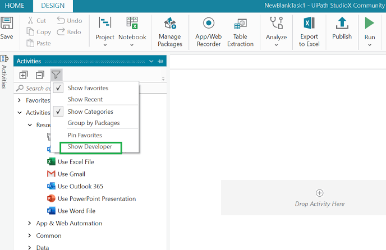The width and height of the screenshot is (386, 250).
Task: Select the DESIGN tab
Action: click(x=53, y=6)
